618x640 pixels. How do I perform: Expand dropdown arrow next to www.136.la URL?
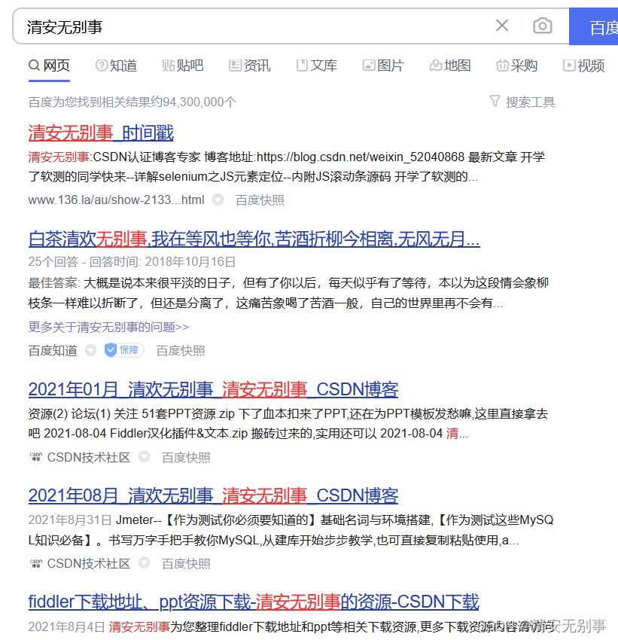218,200
